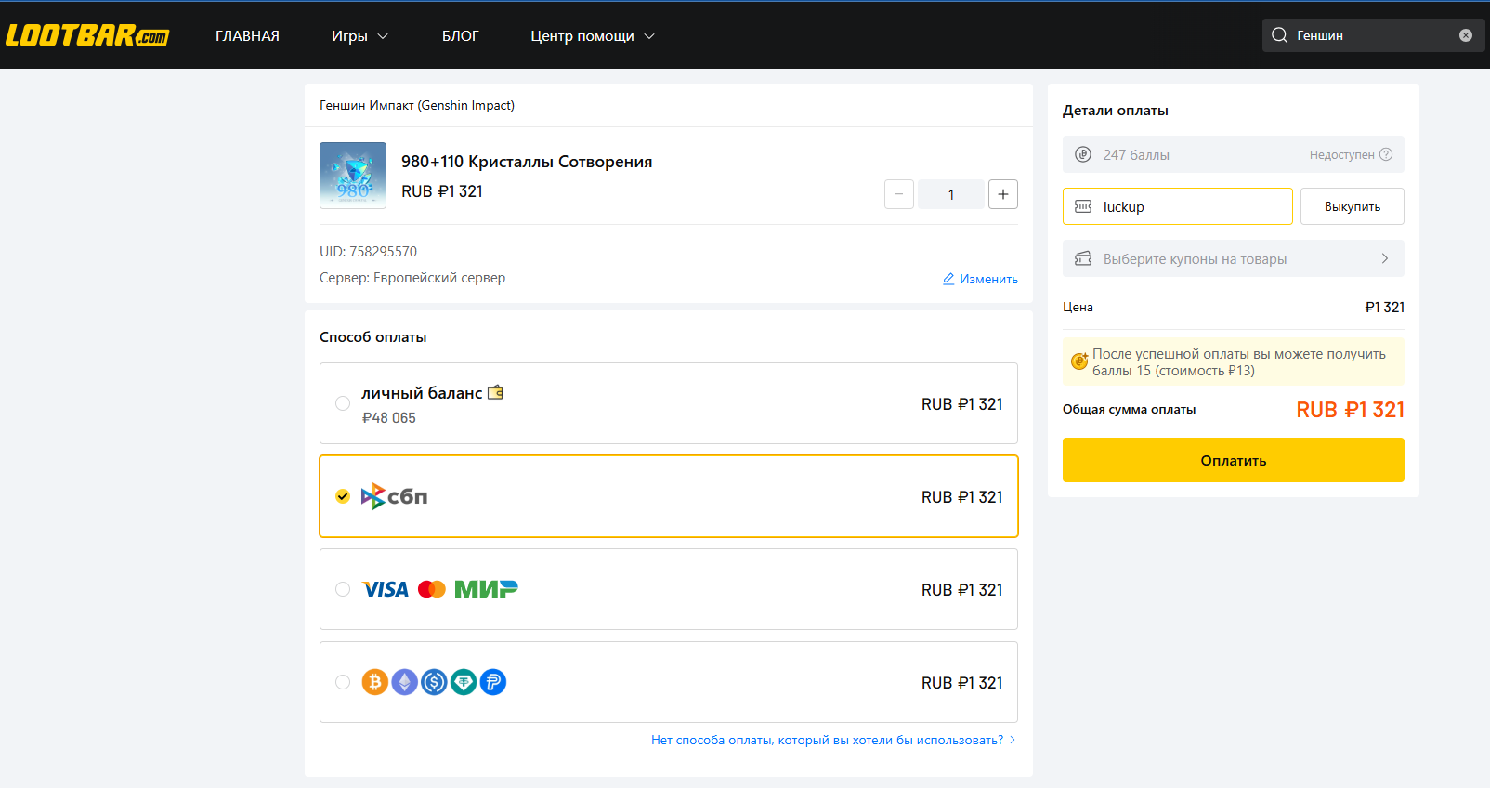Click the UID: 758295570 text

[x=368, y=251]
